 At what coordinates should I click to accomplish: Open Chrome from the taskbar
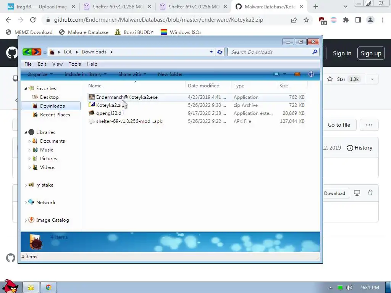(x=48, y=288)
